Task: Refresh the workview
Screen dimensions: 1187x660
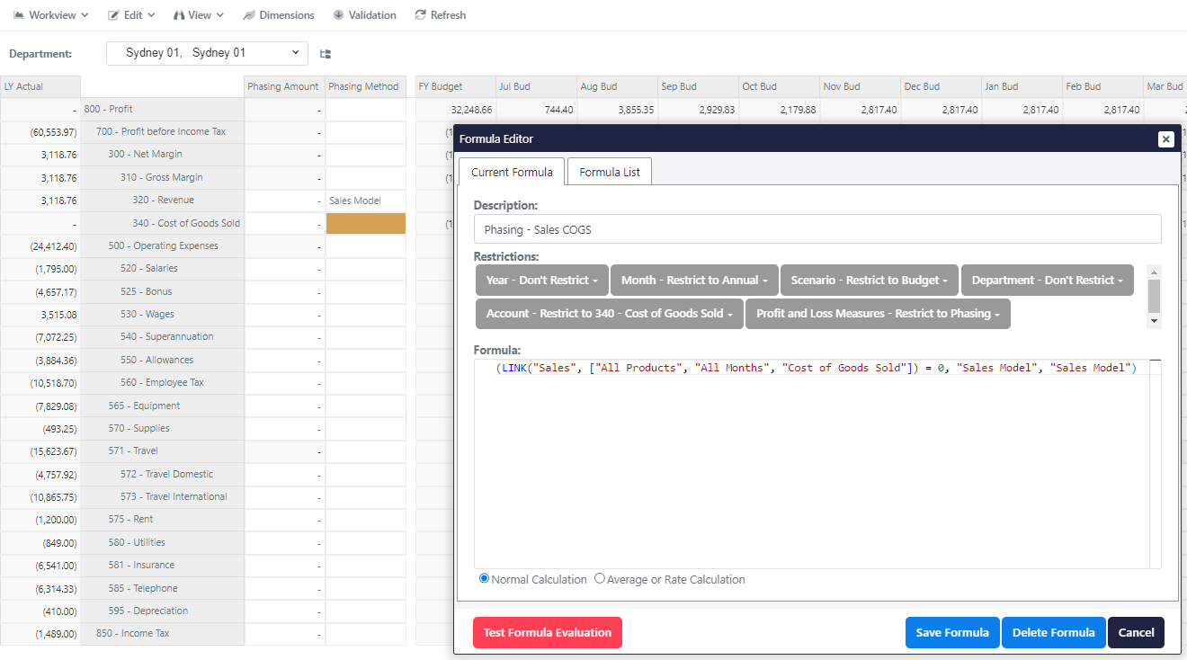Action: coord(440,15)
